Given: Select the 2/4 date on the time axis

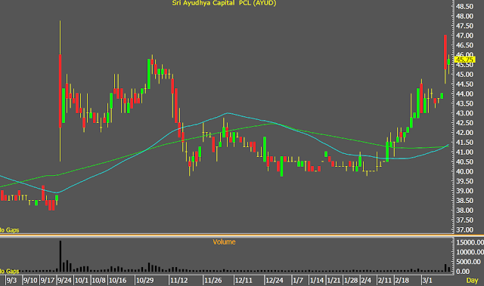Looking at the screenshot, I should 366,281.
